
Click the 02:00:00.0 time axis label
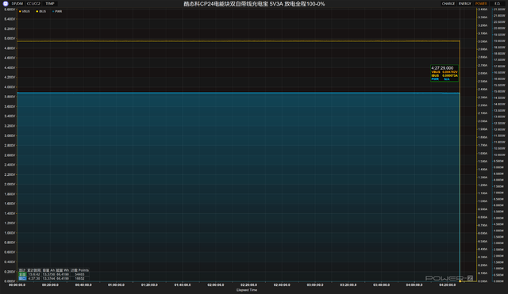(216, 285)
